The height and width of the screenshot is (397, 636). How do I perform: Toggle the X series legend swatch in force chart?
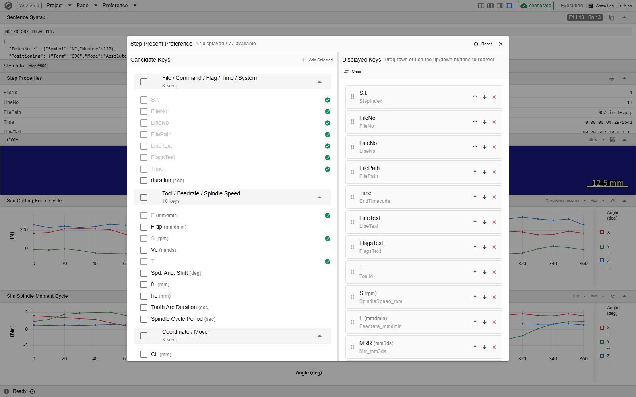[602, 232]
